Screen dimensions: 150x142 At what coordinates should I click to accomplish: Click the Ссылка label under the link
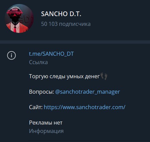pos(38,62)
